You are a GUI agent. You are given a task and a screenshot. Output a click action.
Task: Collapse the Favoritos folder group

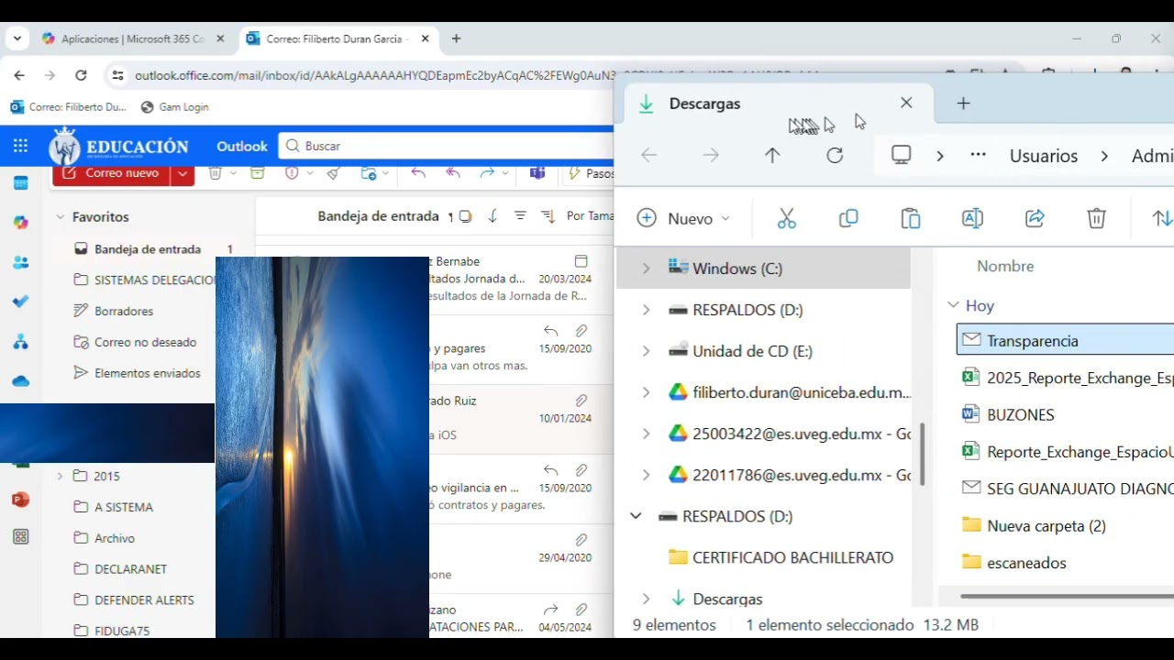[x=60, y=217]
